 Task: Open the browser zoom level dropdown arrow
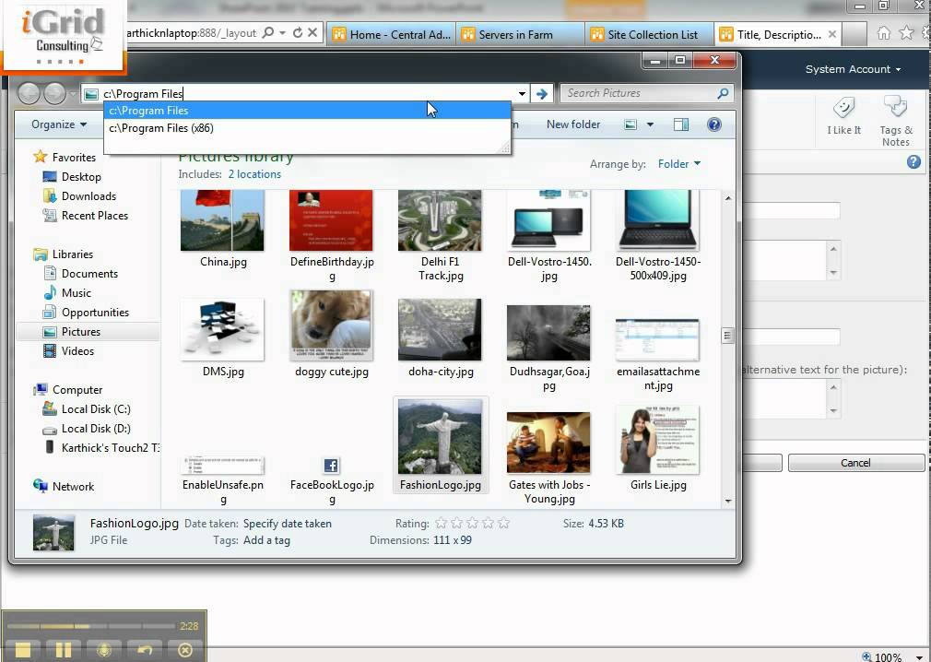[919, 657]
